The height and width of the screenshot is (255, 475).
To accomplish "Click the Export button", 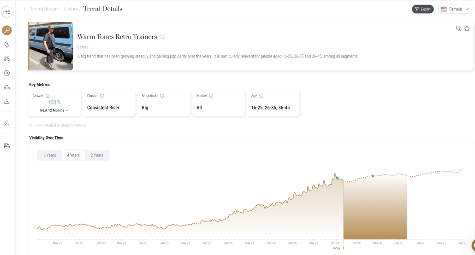I will tap(422, 9).
